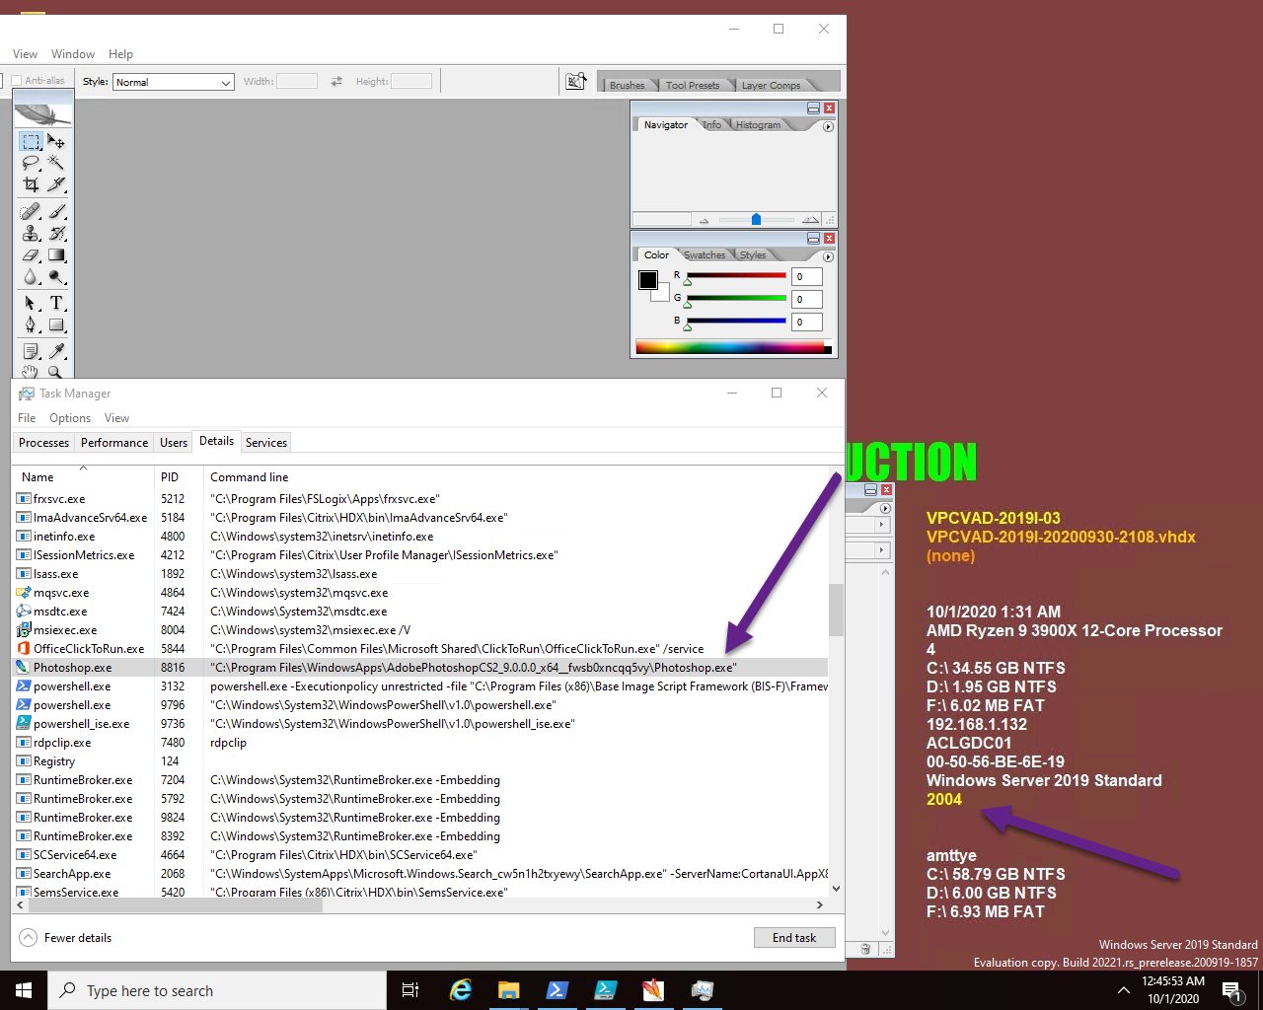Select the Slice tool
The height and width of the screenshot is (1010, 1263).
[56, 183]
